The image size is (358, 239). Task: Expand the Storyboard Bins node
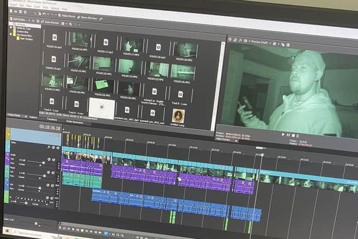click(11, 34)
